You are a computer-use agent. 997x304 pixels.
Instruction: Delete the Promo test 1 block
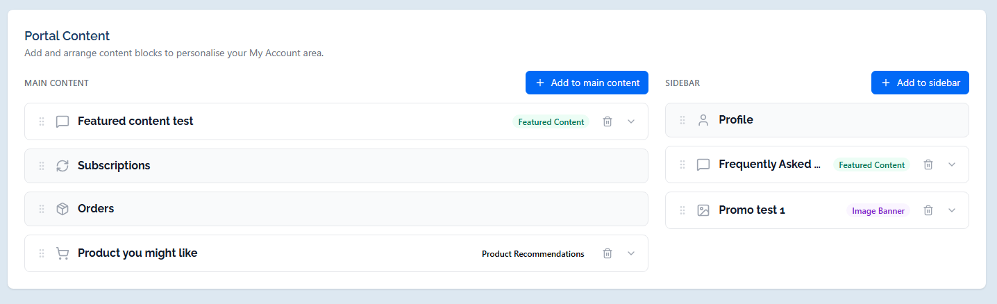pyautogui.click(x=928, y=210)
